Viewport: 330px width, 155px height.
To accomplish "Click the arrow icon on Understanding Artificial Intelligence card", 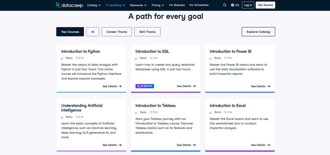I will coord(120,145).
